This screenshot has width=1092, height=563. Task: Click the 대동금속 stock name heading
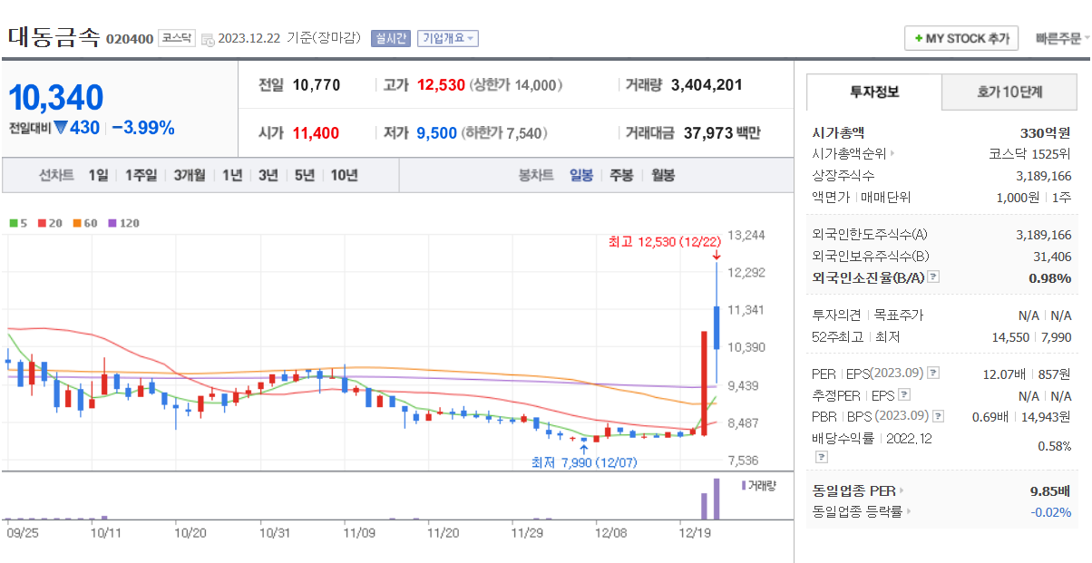tap(54, 37)
